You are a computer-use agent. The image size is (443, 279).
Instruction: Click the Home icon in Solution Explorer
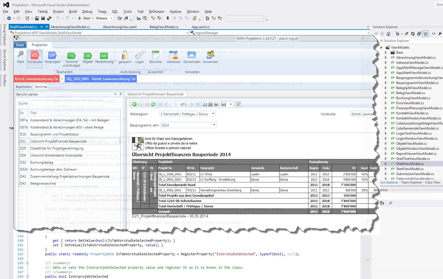388,34
